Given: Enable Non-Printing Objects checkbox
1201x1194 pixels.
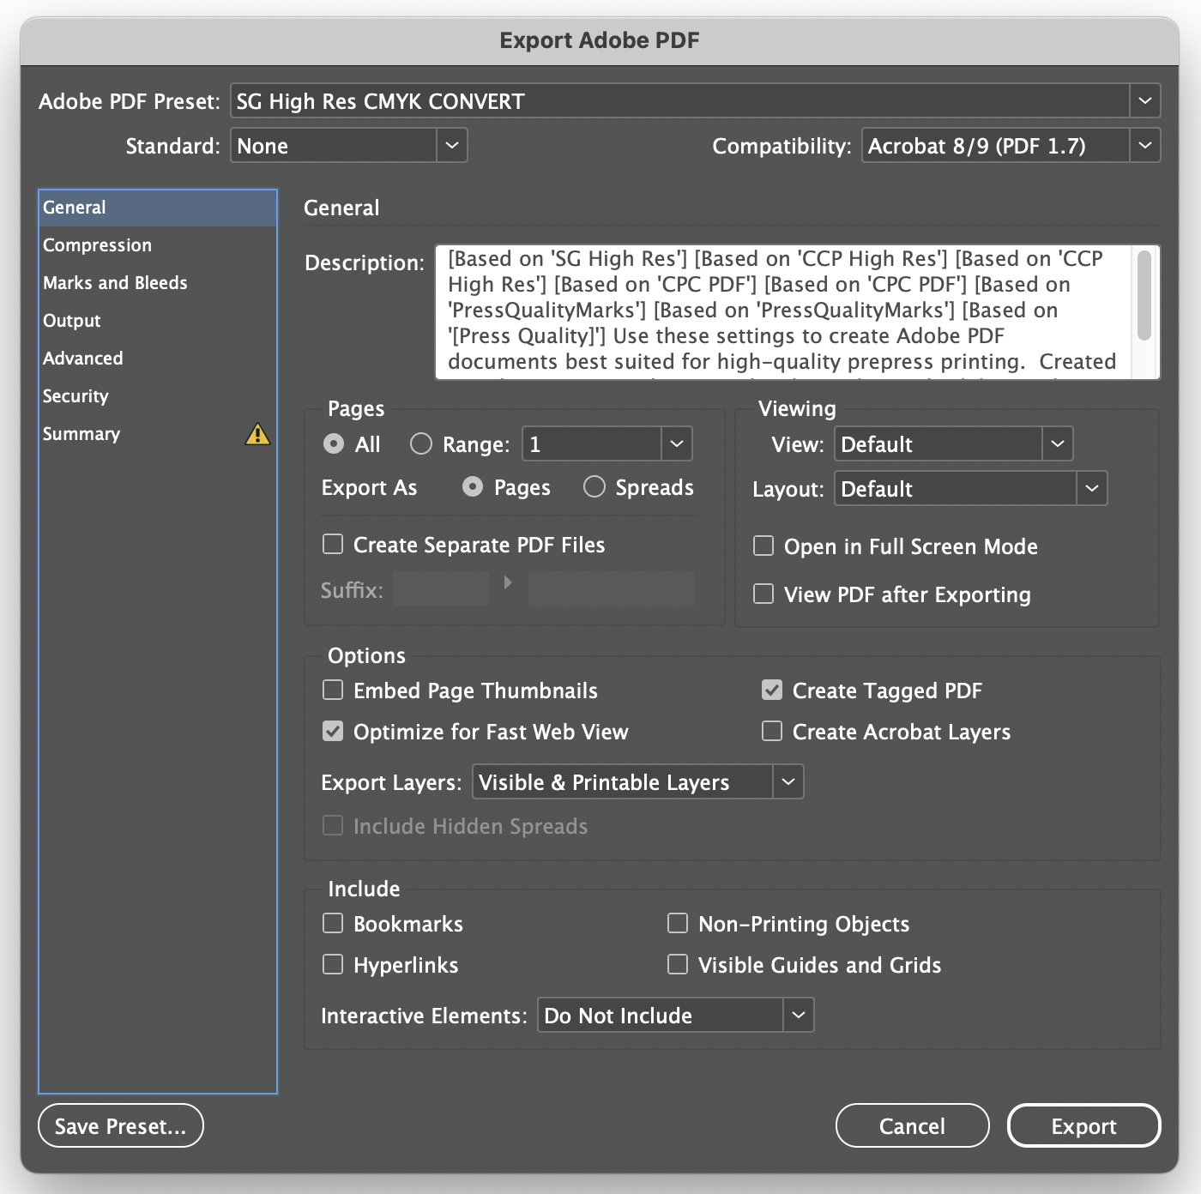Looking at the screenshot, I should 678,924.
